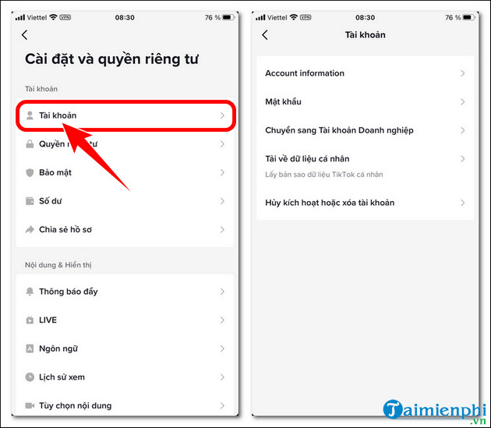
Task: Click person icon next to Tài khoản
Action: [30, 115]
